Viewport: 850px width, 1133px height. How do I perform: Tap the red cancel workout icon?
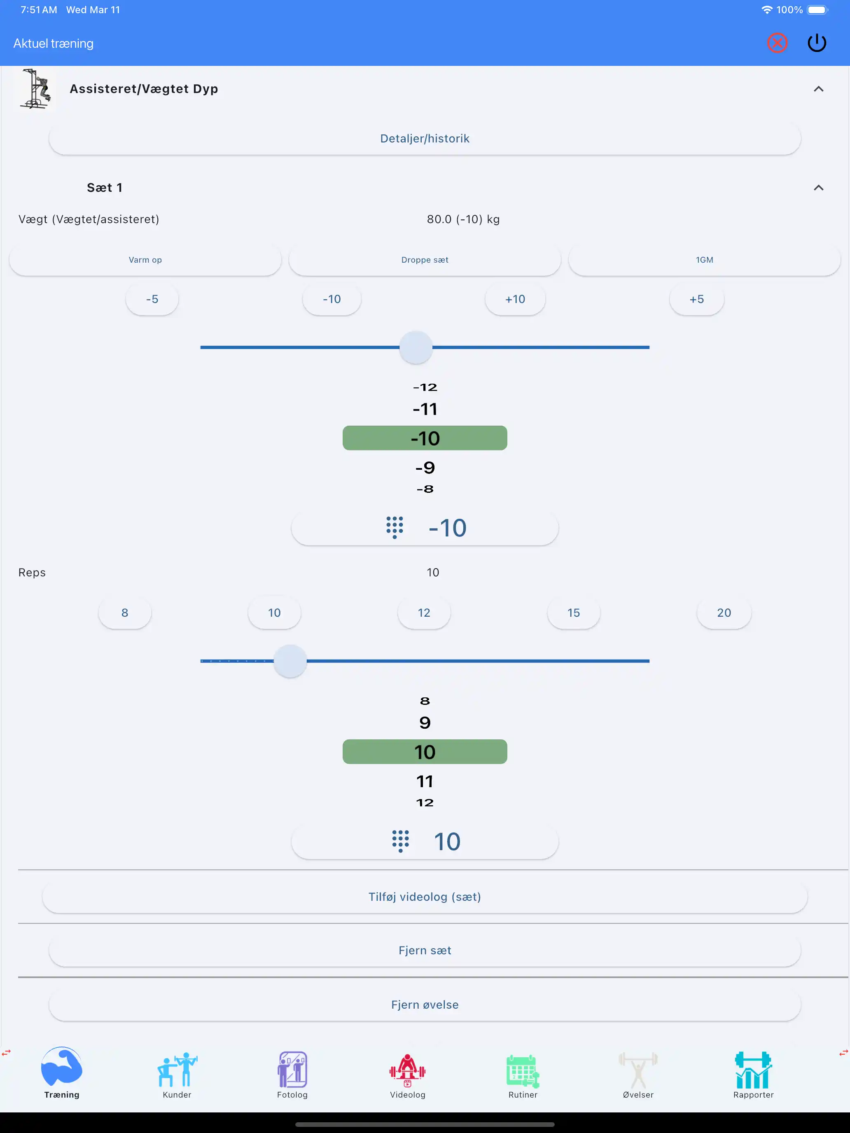click(777, 43)
